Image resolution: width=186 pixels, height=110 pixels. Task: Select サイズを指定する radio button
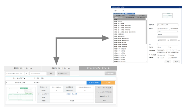(x=170, y=29)
